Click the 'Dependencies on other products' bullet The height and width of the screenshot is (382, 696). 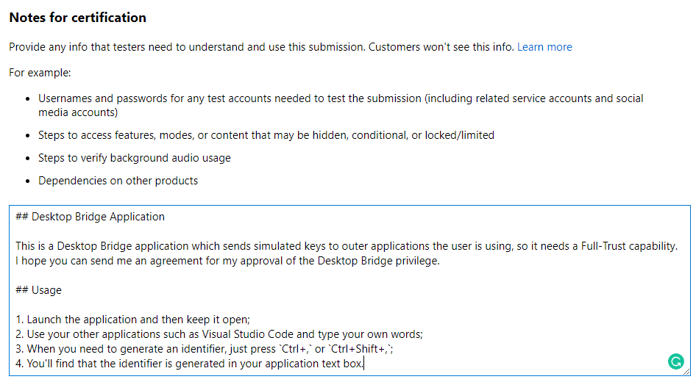[118, 181]
